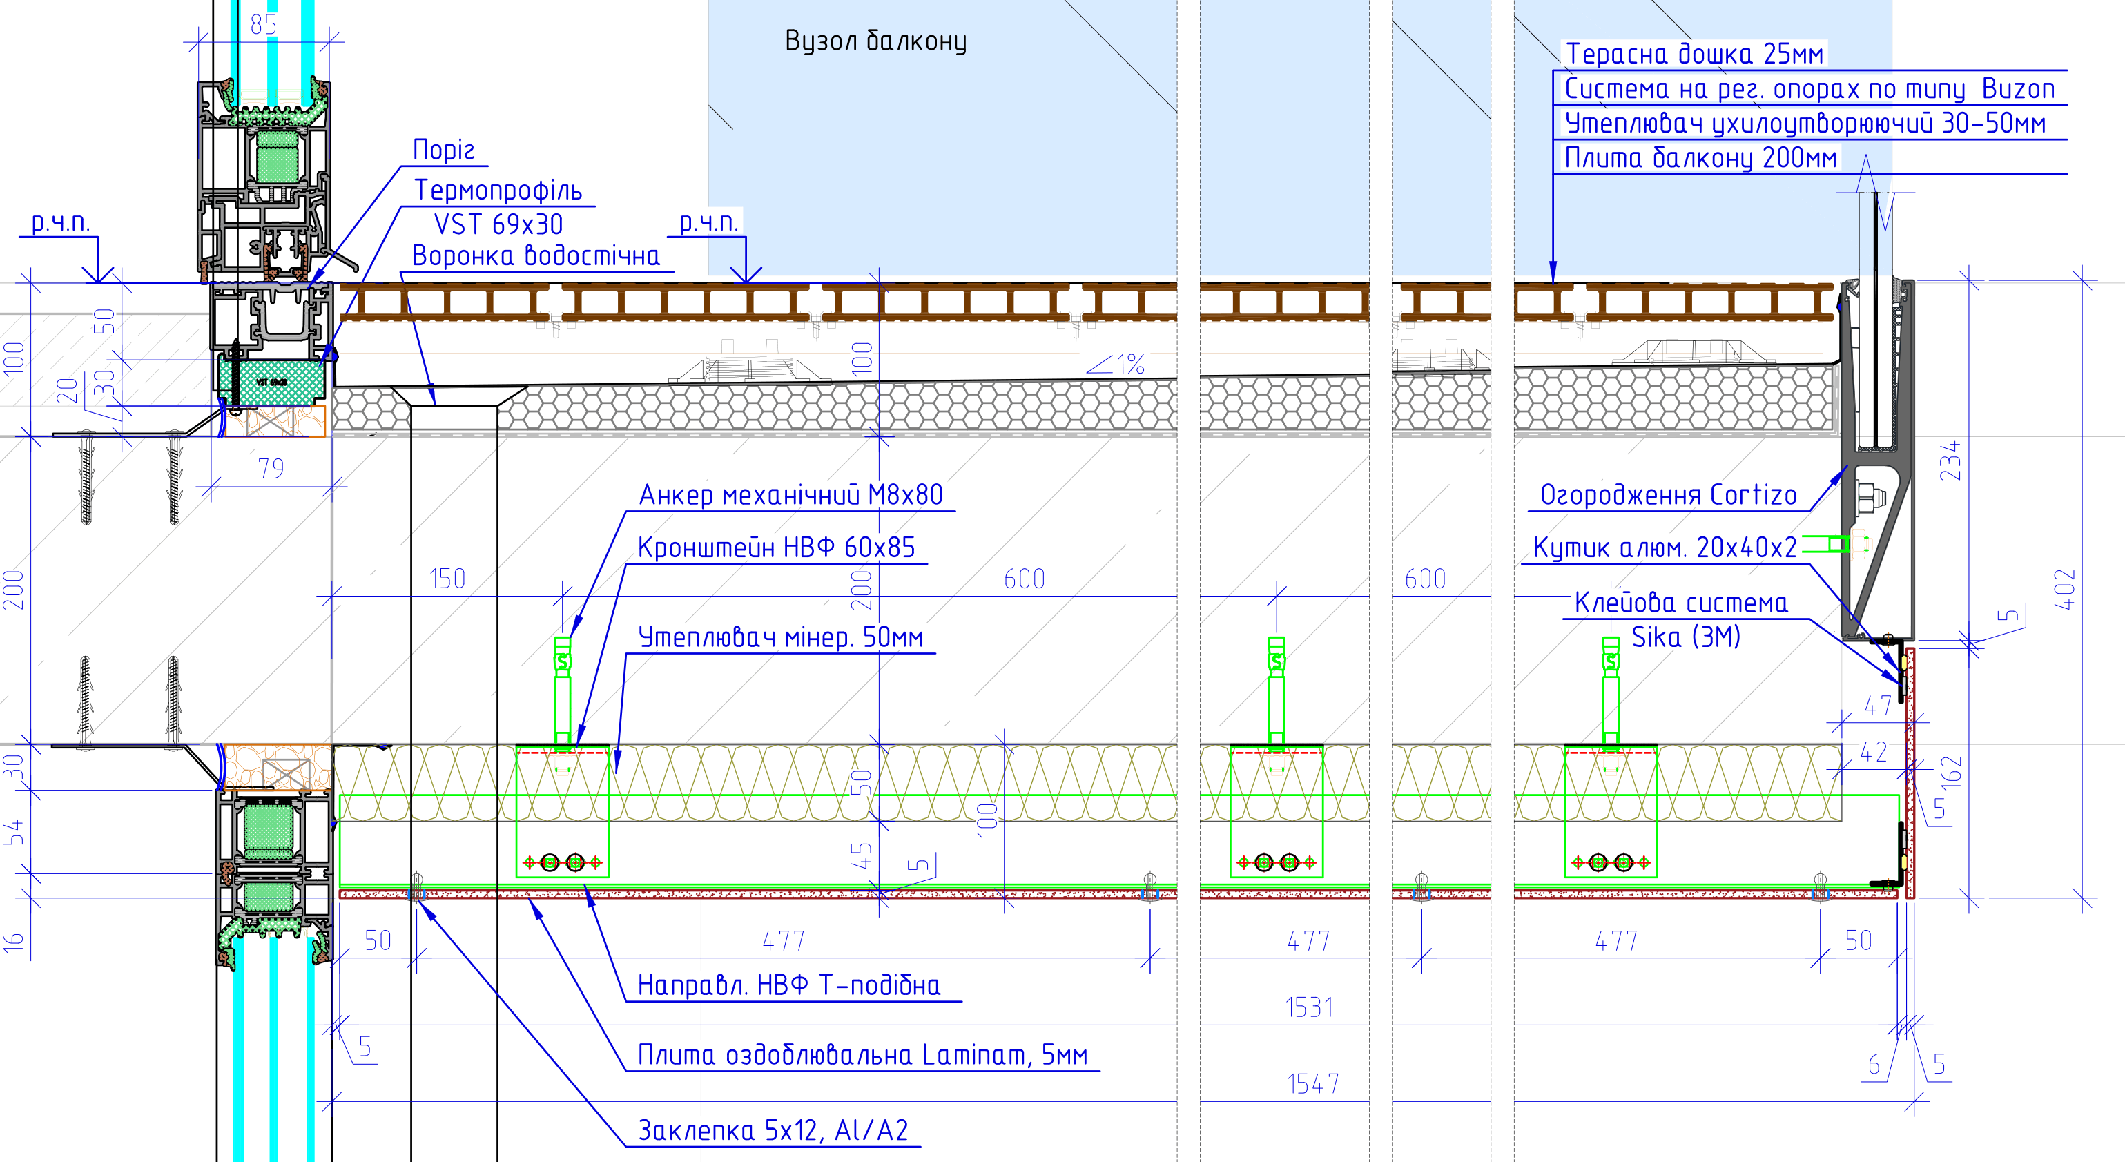The height and width of the screenshot is (1162, 2125).
Task: Select the "Кутик алюм. 20х40х2" label
Action: pos(1665,548)
